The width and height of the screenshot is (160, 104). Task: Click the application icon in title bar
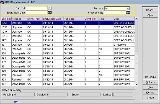[x=2, y=2]
